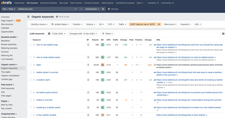Click the Ahrefs logo

(x=7, y=3)
